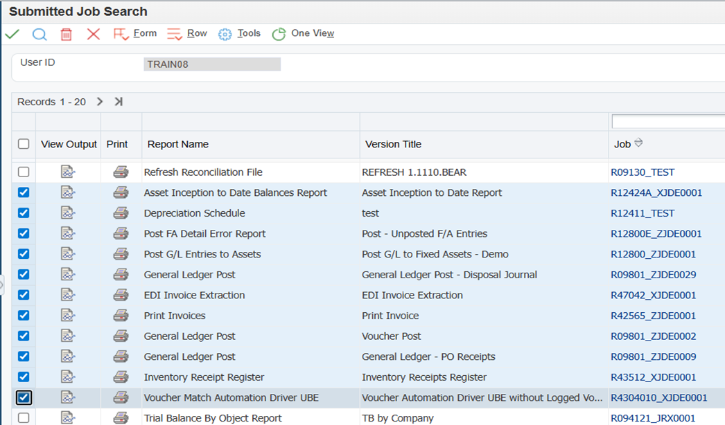Screen dimensions: 725x425
Task: View output for EDI Invoice Extraction
Action: [x=68, y=295]
